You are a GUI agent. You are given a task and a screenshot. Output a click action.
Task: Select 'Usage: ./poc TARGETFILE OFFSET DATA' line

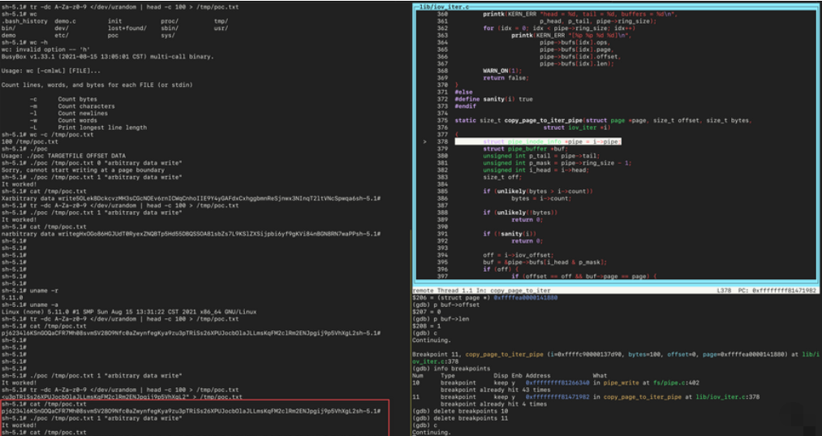click(x=65, y=156)
